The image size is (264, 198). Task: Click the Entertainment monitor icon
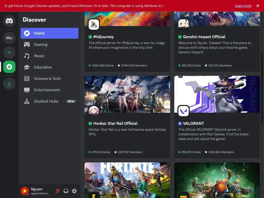[27, 90]
